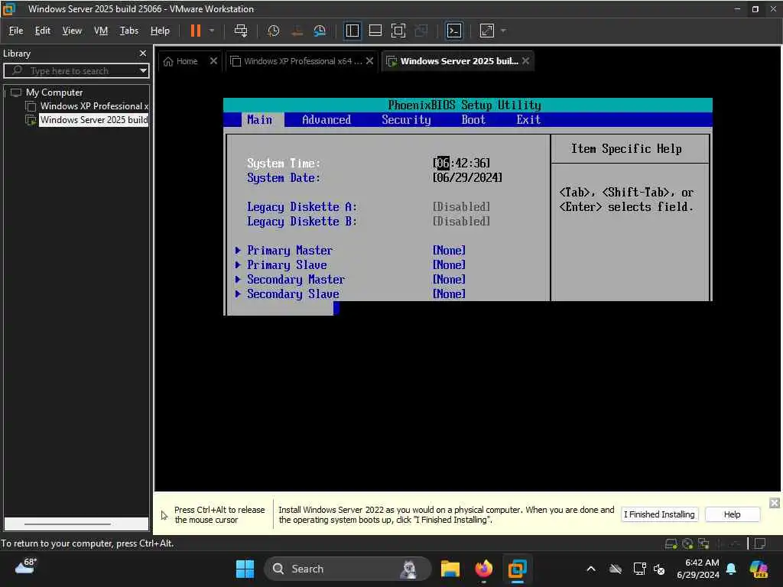The image size is (783, 587).
Task: Open the Edit menu
Action: (x=43, y=31)
